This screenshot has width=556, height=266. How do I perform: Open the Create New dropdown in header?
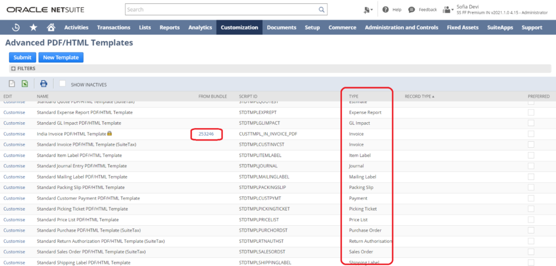(x=368, y=10)
